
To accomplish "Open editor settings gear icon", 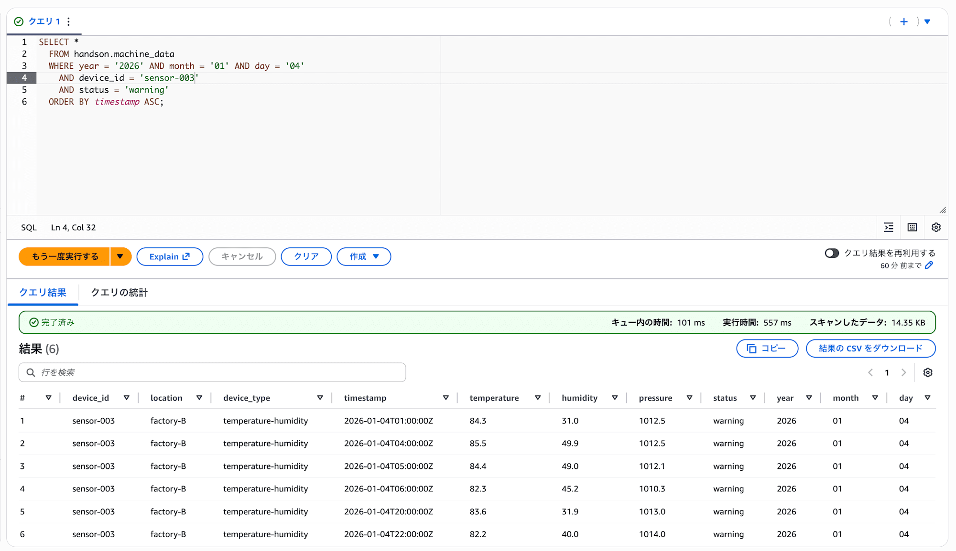I will [x=936, y=227].
